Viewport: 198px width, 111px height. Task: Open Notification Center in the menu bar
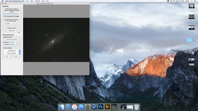[x=195, y=1]
